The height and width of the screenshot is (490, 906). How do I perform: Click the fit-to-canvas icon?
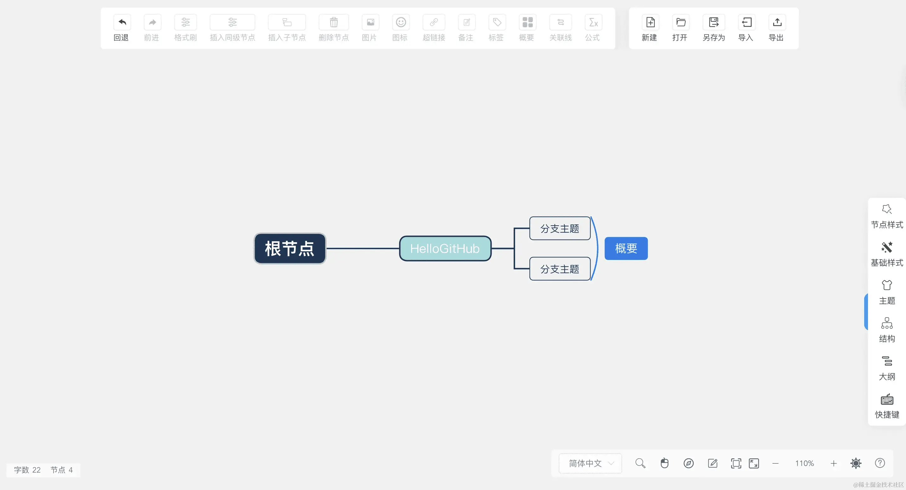736,463
